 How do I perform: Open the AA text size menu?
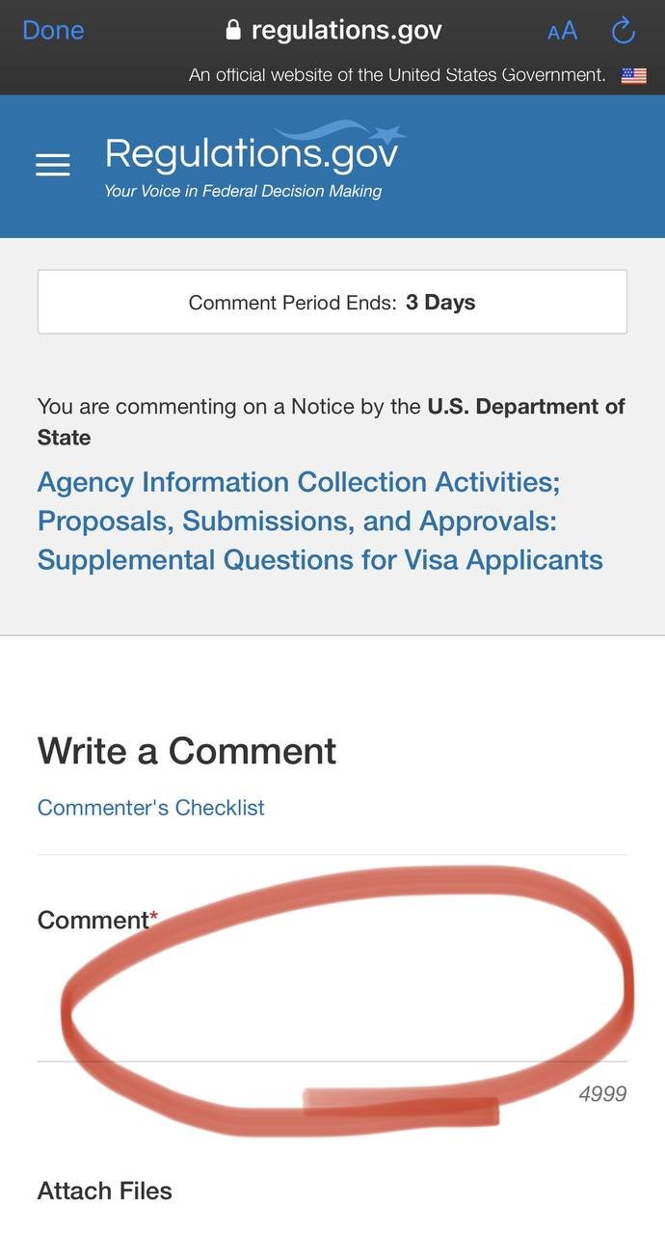point(562,31)
